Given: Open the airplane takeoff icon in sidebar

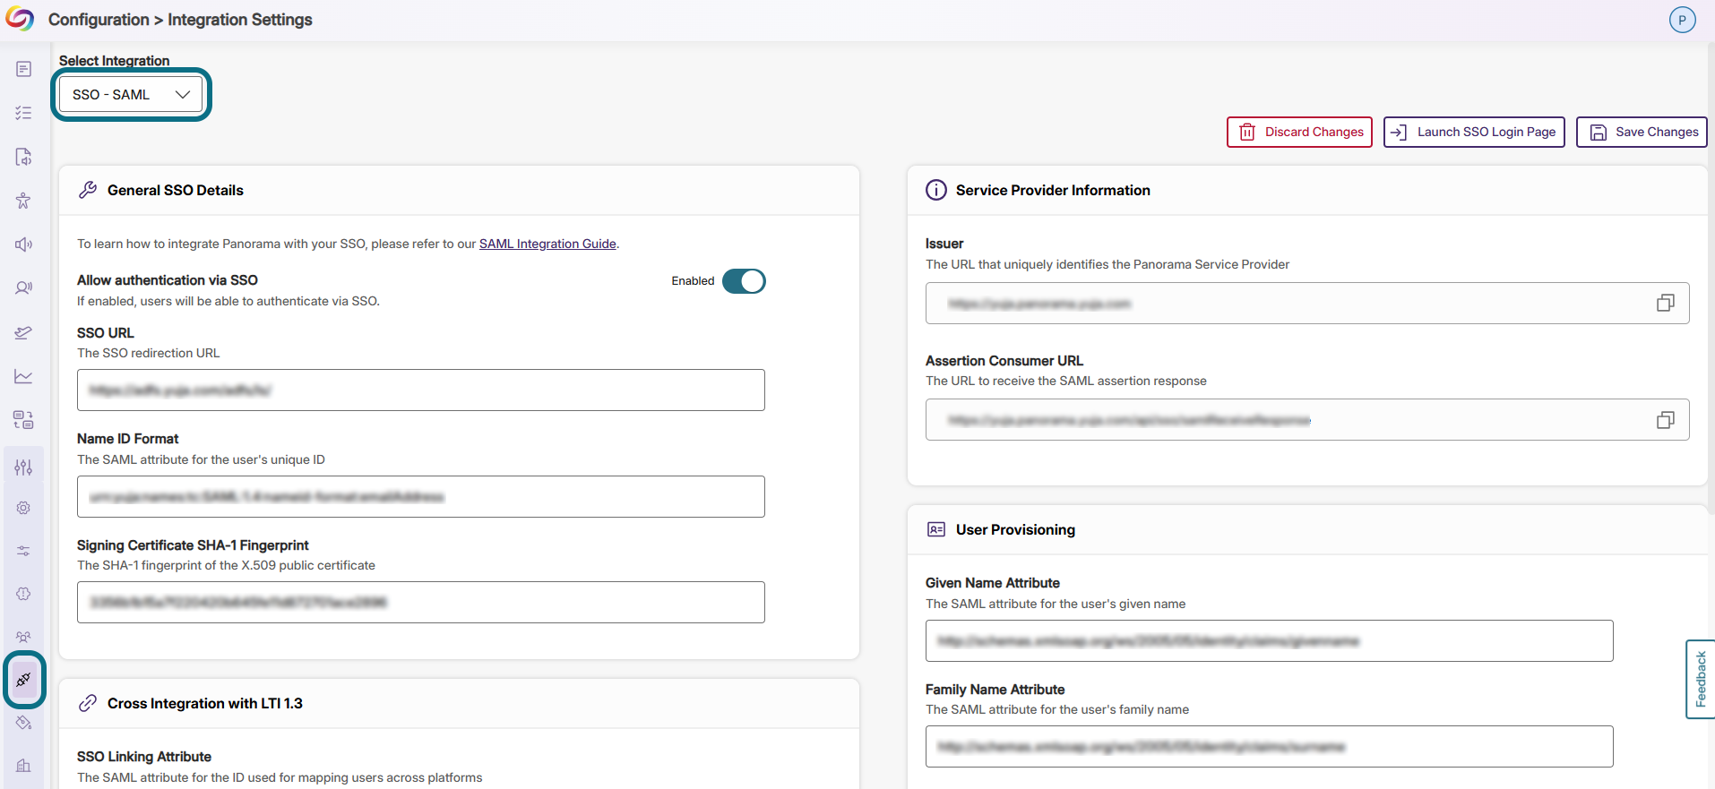Looking at the screenshot, I should point(23,332).
